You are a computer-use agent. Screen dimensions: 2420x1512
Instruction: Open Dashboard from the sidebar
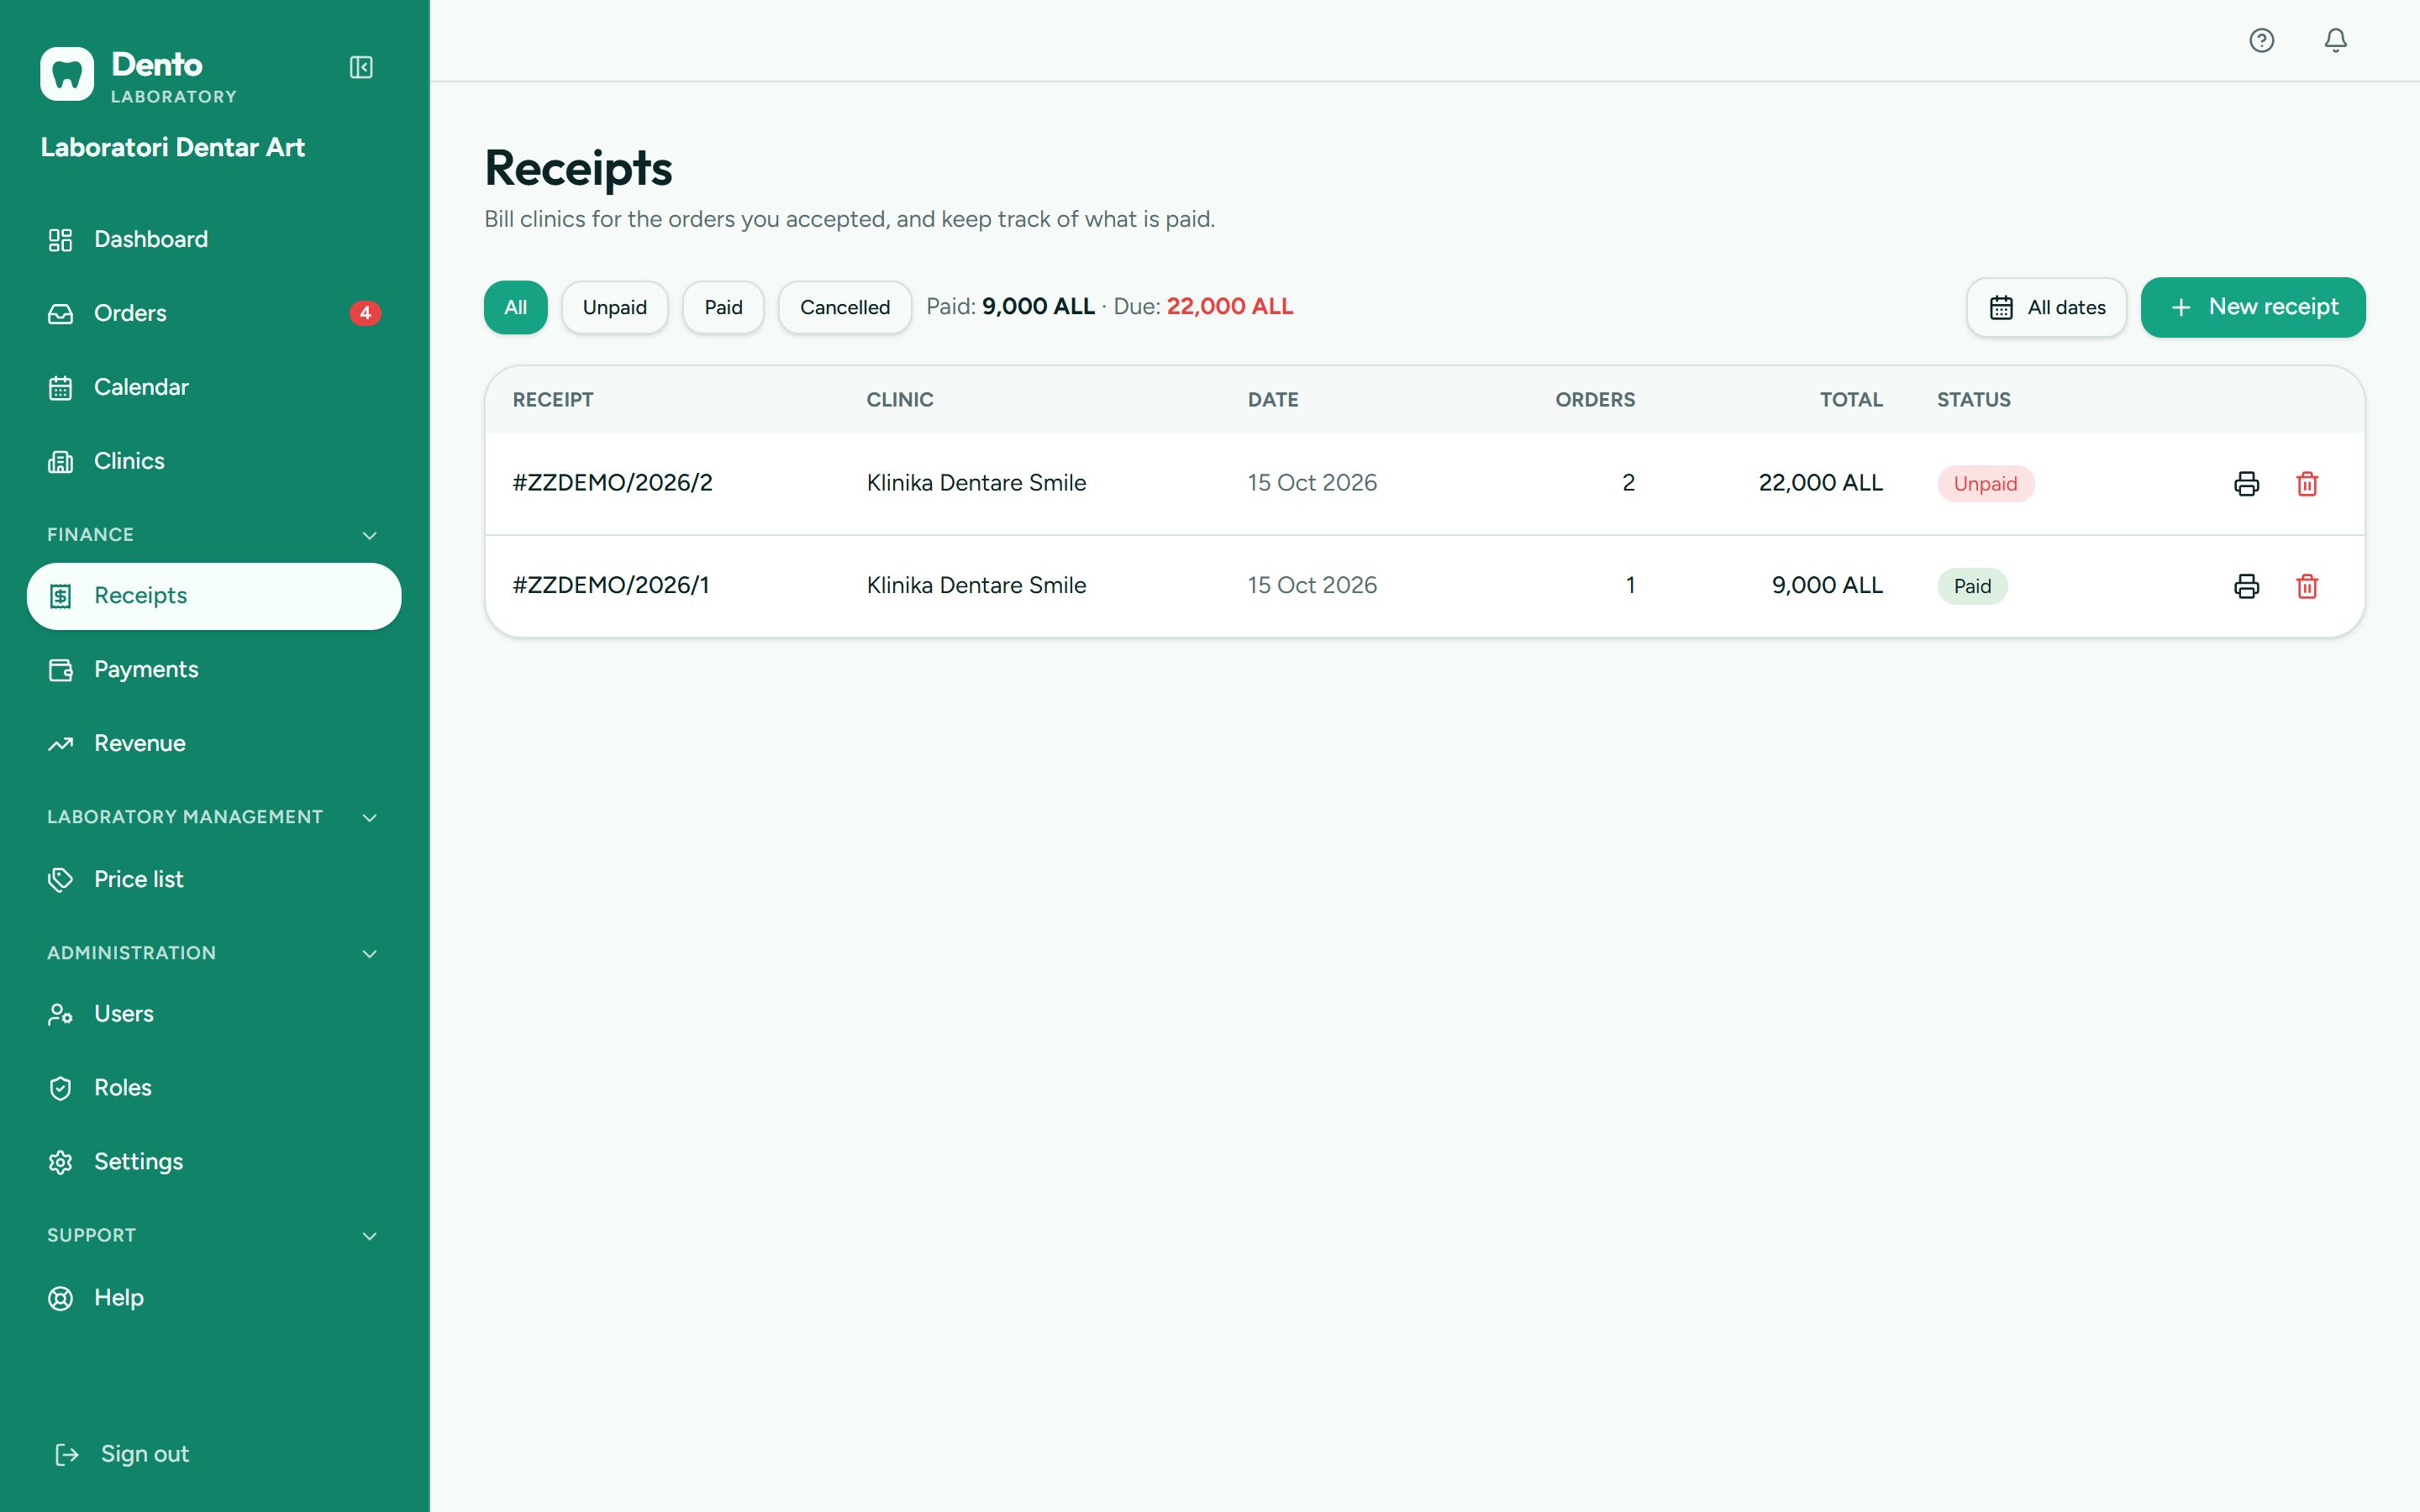point(214,240)
